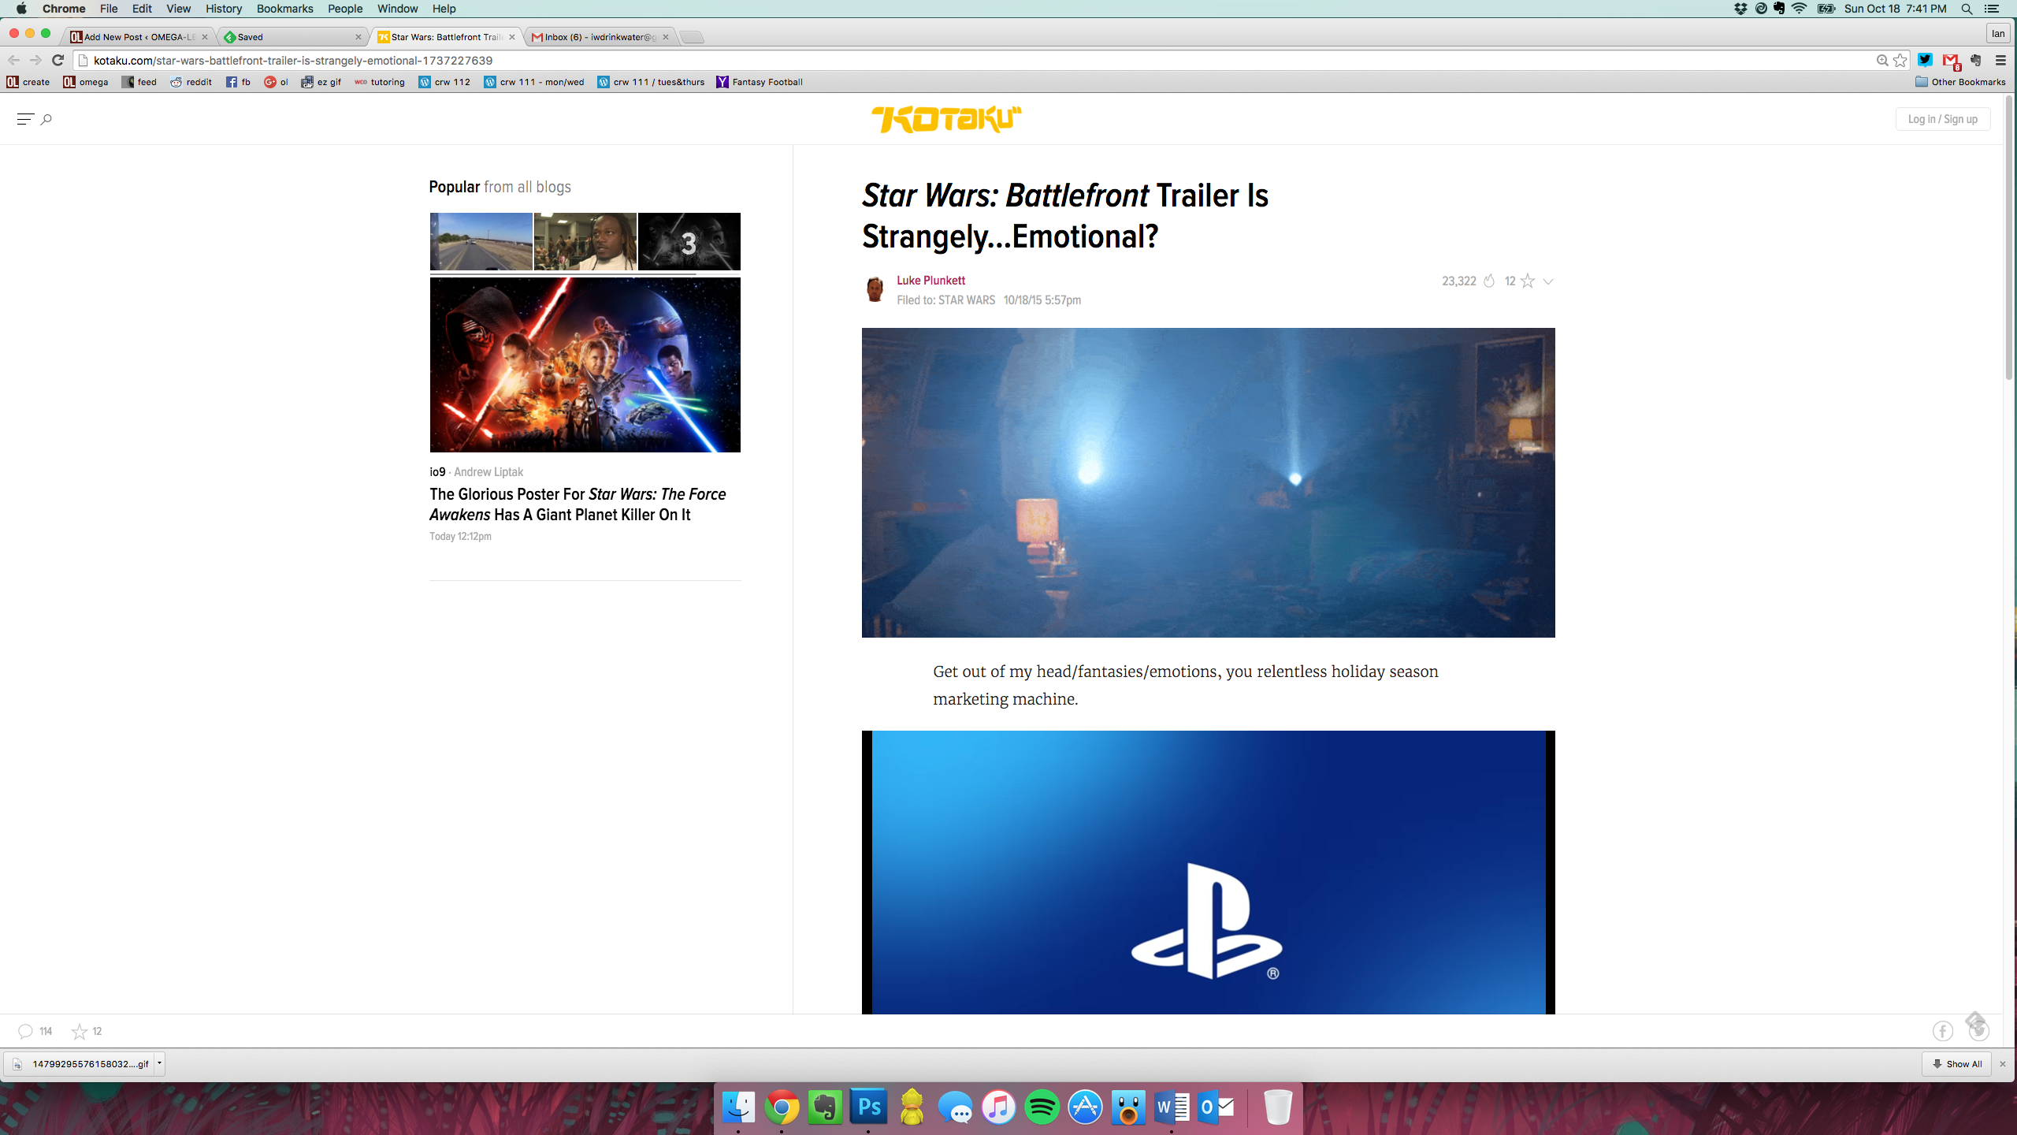Open the Force Awakens poster article headline
The image size is (2017, 1135).
[578, 504]
